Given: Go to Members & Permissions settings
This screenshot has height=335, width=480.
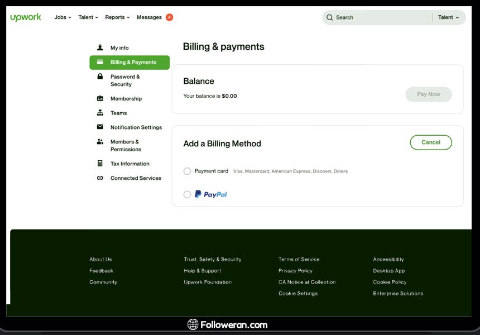Looking at the screenshot, I should point(126,145).
